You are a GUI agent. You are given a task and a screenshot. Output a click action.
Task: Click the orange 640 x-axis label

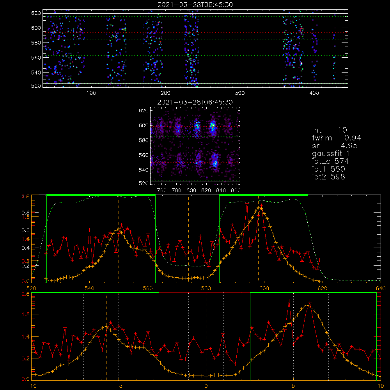[x=381, y=289]
